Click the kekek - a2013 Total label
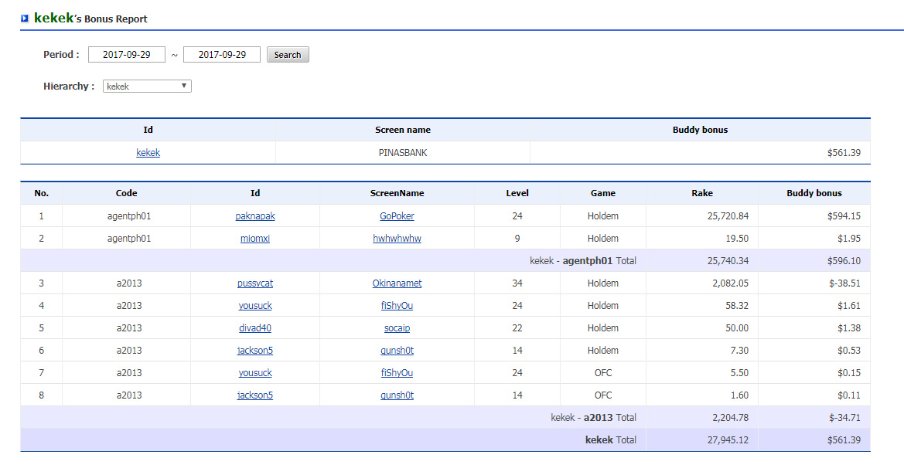This screenshot has height=475, width=904. pyautogui.click(x=593, y=418)
